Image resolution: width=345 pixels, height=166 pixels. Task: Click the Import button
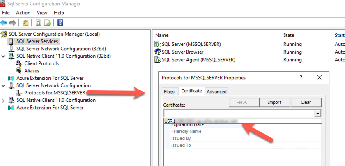274,102
